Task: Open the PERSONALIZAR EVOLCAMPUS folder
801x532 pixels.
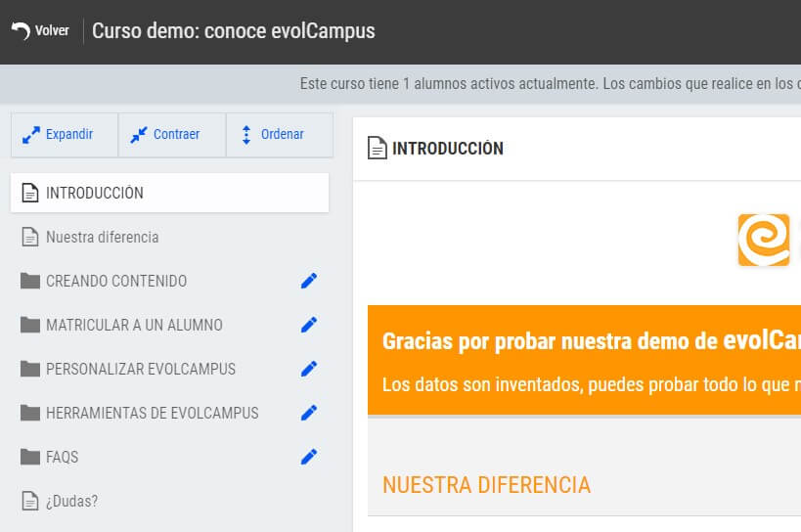Action: click(x=141, y=369)
